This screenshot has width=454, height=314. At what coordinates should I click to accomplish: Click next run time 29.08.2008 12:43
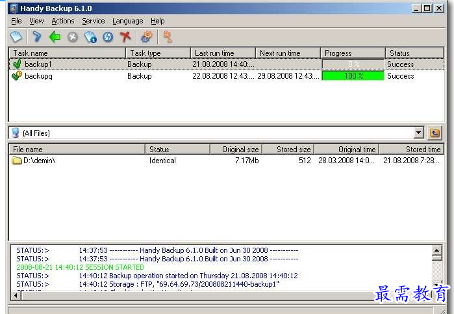(x=288, y=76)
